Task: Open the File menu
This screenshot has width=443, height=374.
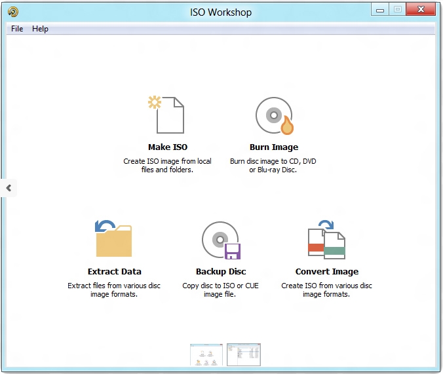Action: 17,29
